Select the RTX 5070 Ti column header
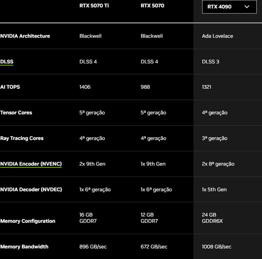 coord(94,6)
